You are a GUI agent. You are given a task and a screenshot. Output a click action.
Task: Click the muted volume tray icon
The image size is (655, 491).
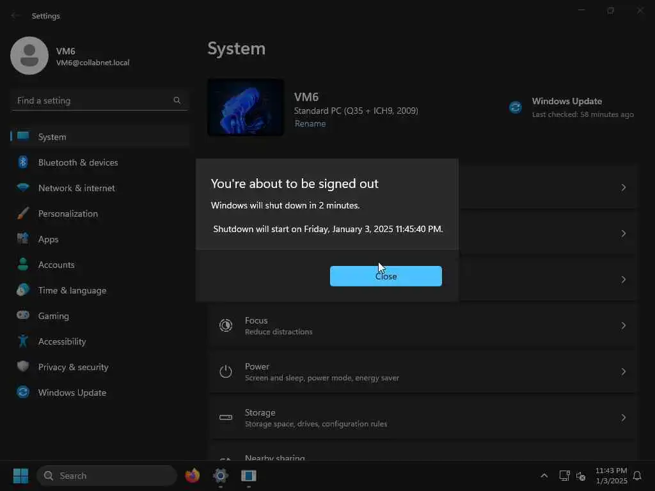pyautogui.click(x=581, y=476)
